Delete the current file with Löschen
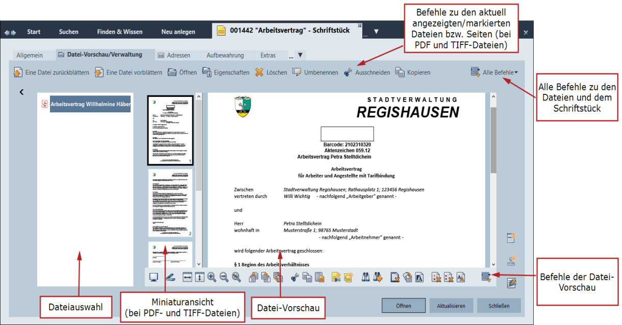The image size is (622, 325). [x=271, y=72]
